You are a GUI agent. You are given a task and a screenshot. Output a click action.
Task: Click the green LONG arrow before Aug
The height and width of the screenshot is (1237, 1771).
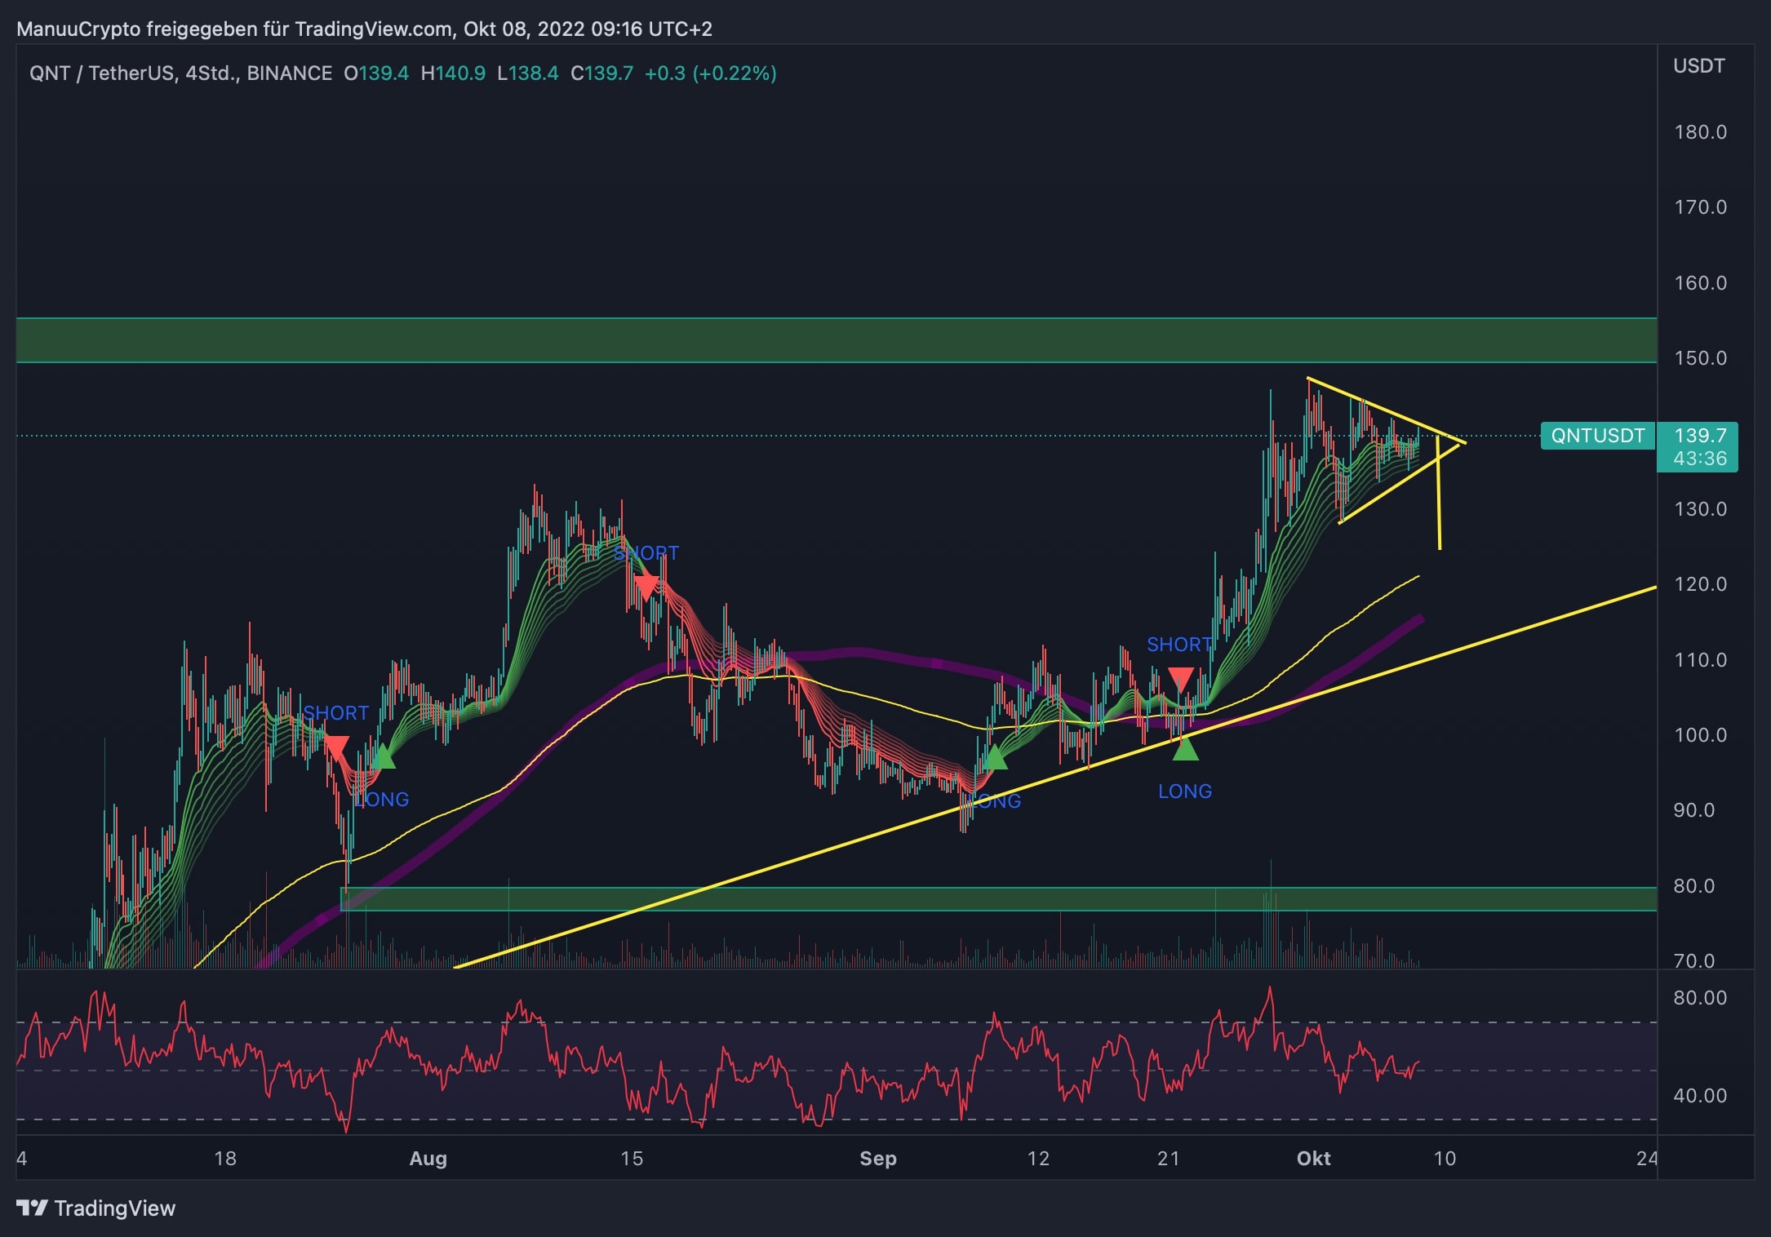pyautogui.click(x=382, y=758)
